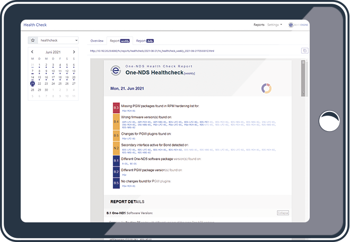This screenshot has height=242, width=350.
Task: Click the donut chart icon in report
Action: pyautogui.click(x=266, y=88)
